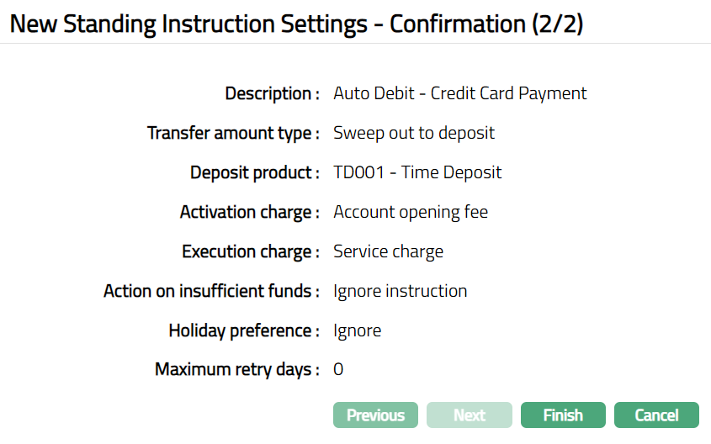The width and height of the screenshot is (711, 444).
Task: Click the Sweep out to deposit value
Action: [414, 133]
